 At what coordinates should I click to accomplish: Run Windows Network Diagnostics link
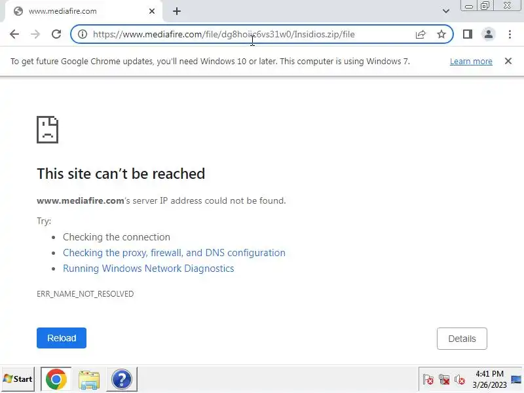pyautogui.click(x=149, y=269)
